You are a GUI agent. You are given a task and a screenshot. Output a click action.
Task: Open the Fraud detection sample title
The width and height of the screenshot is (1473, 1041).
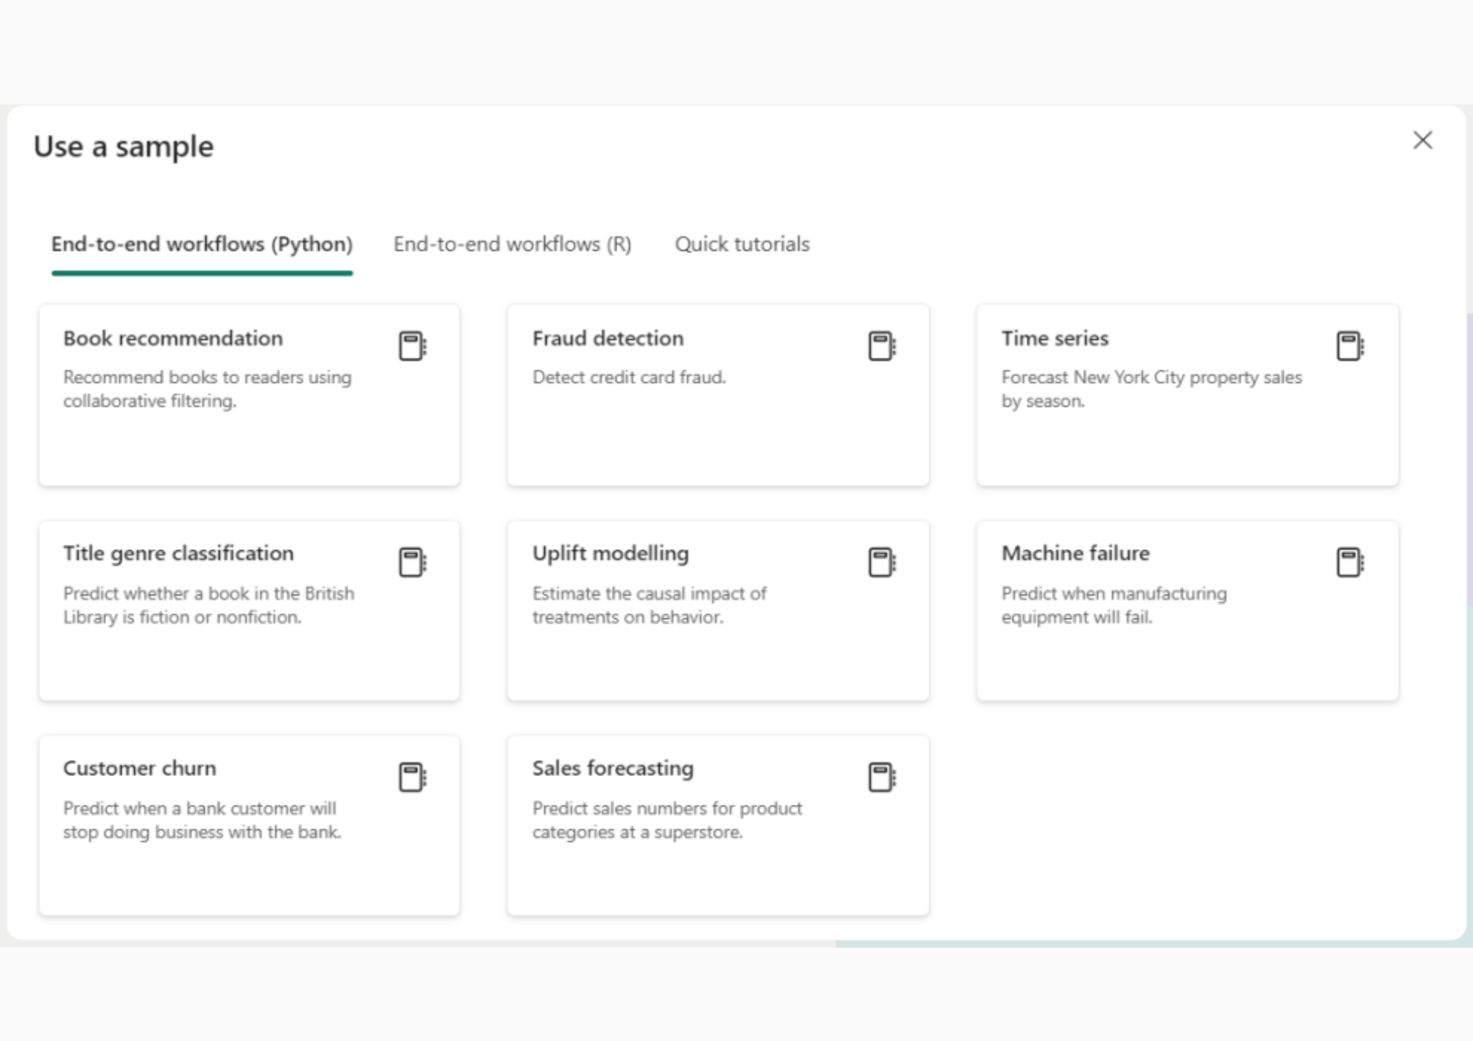608,339
